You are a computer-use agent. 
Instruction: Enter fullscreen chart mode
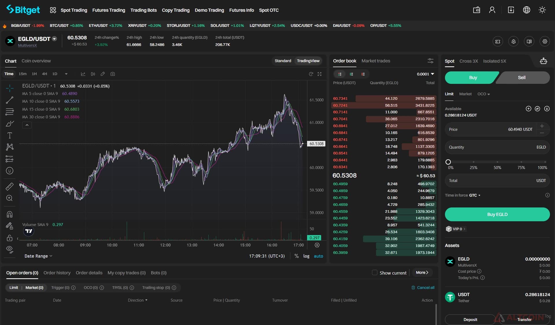tap(319, 74)
